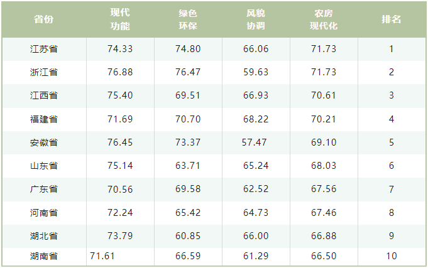The image size is (428, 268).
Task: Select rank 10 cell in last row
Action: click(392, 256)
